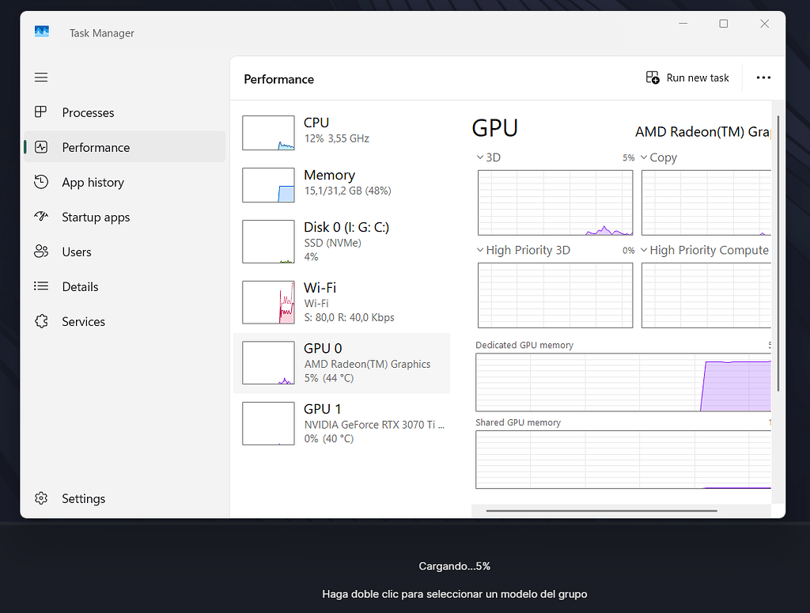Click the Processes sidebar icon

point(41,112)
